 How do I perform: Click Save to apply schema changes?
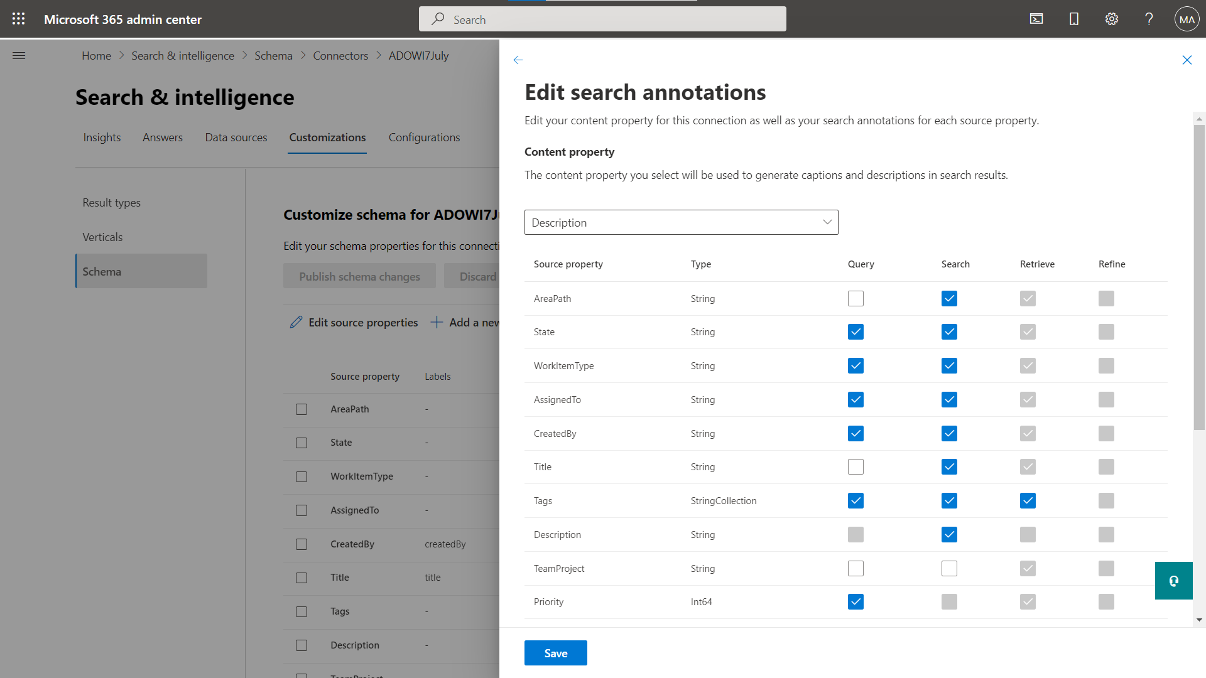(555, 653)
